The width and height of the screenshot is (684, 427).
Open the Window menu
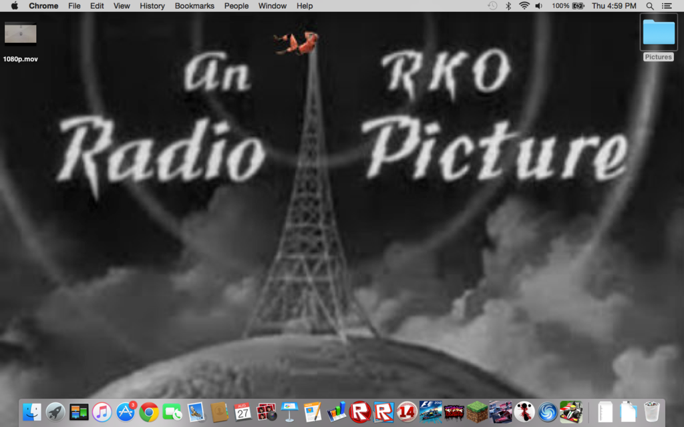point(273,5)
